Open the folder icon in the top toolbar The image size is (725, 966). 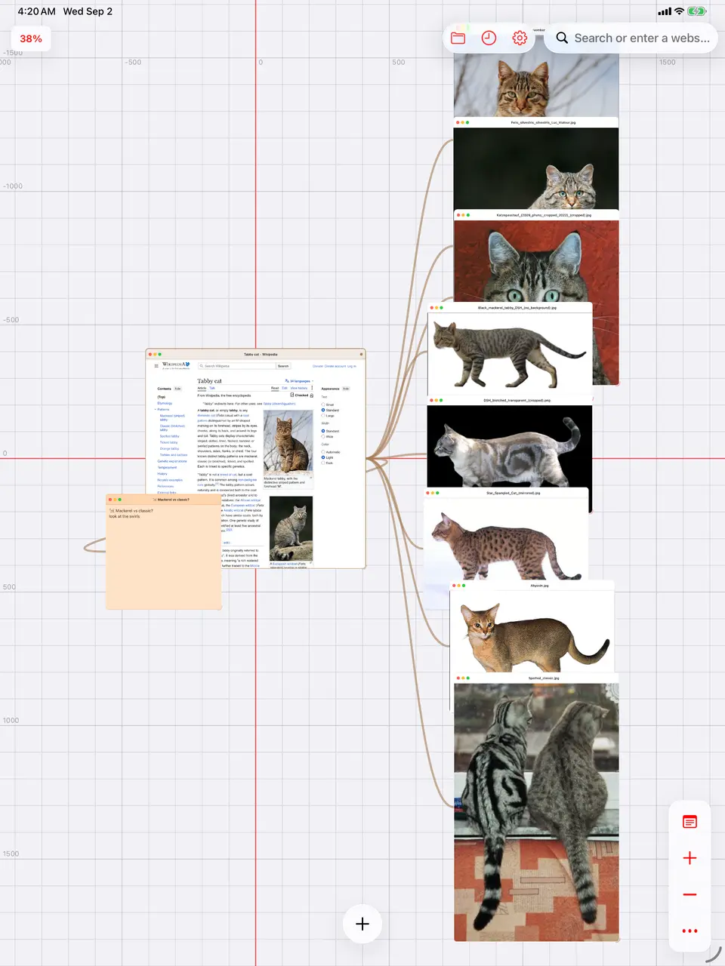click(x=458, y=38)
